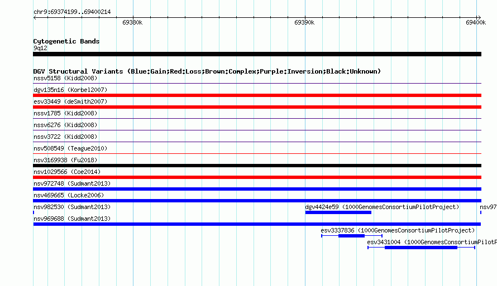
Task: Click the black unknown bar under nsv3169938
Action: tap(257, 166)
